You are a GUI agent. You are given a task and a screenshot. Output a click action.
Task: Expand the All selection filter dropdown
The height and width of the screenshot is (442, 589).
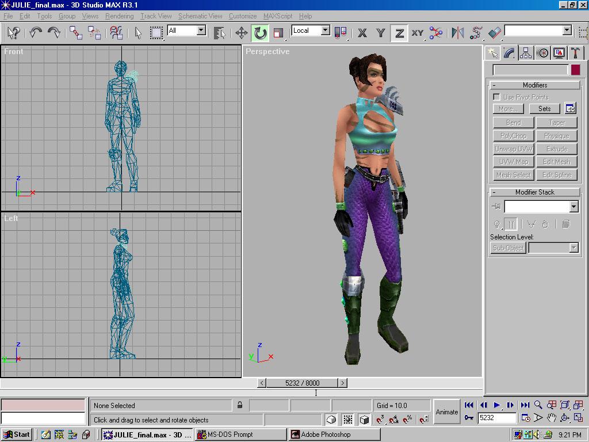point(201,31)
